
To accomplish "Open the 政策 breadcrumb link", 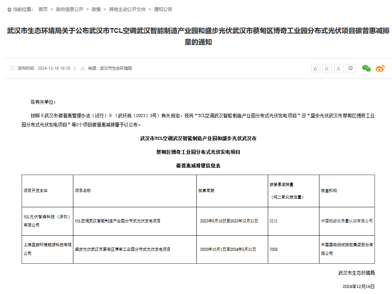I will click(x=96, y=9).
